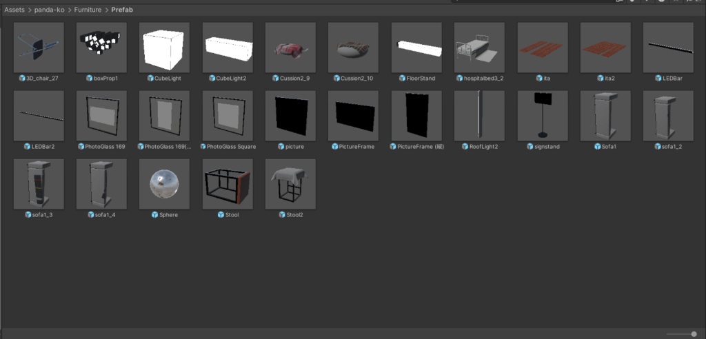Viewport: 706px width, 339px height.
Task: Select the CubeLight prefab asset
Action: click(164, 48)
